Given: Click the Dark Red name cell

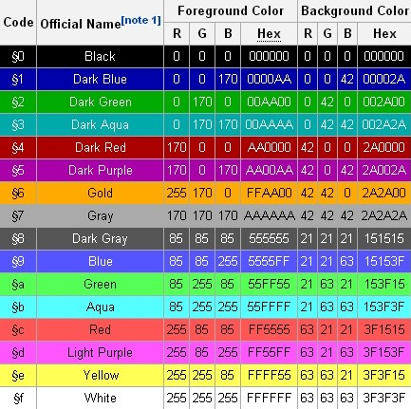Looking at the screenshot, I should 100,147.
